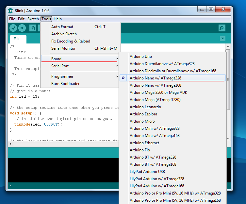Click the black console output area
The width and height of the screenshot is (246, 204).
[63, 170]
